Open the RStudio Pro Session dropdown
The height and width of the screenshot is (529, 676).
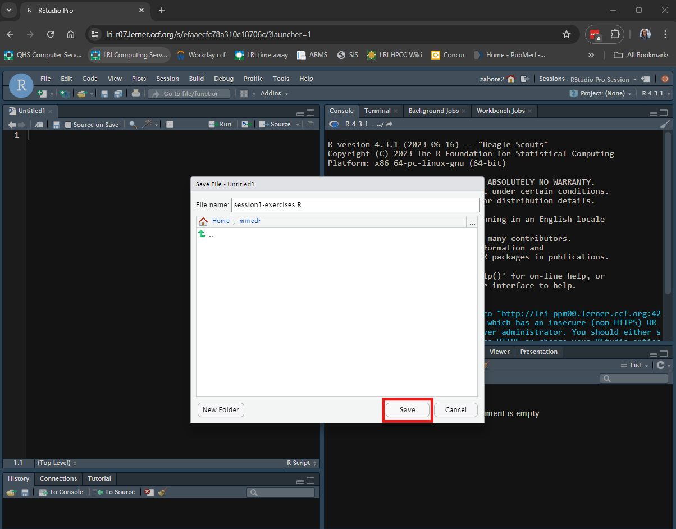coord(602,79)
